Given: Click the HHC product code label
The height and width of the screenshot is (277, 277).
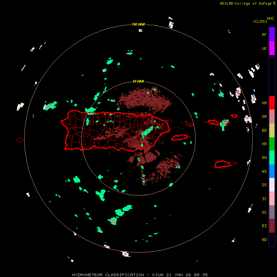Looking at the screenshot, I should click(271, 18).
